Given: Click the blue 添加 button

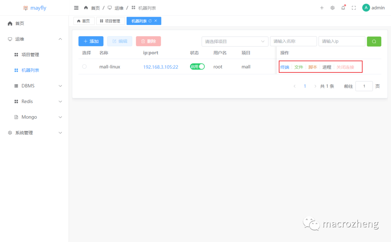Looking at the screenshot, I should coord(91,41).
